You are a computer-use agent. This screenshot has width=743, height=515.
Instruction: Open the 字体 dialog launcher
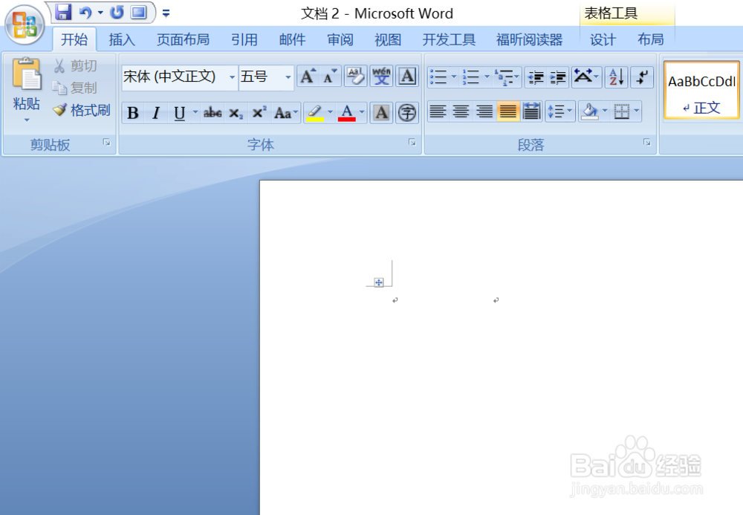(412, 142)
